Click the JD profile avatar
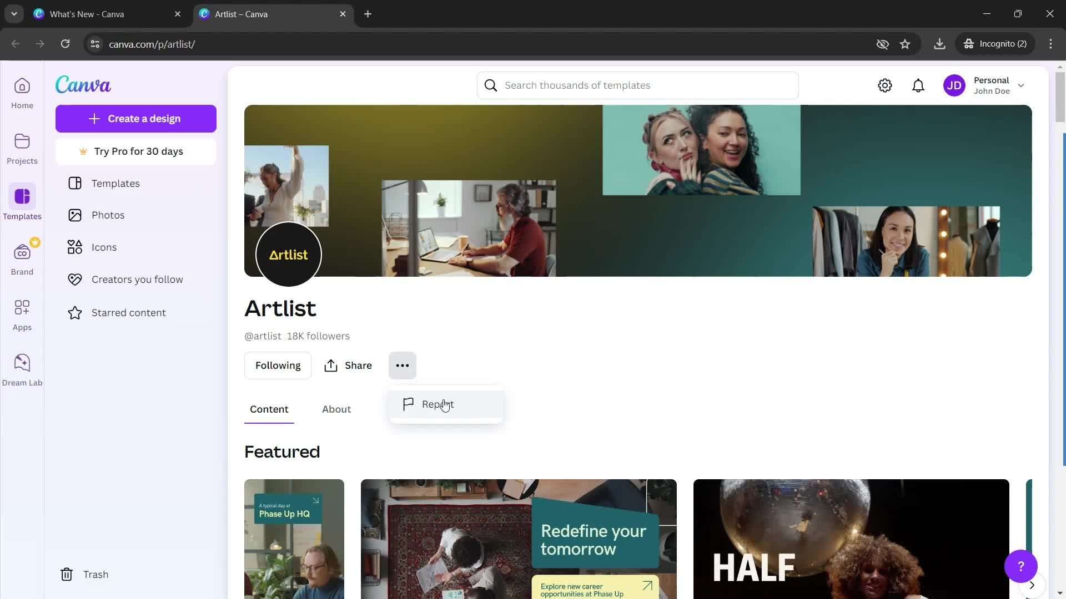This screenshot has height=599, width=1066. tap(954, 85)
